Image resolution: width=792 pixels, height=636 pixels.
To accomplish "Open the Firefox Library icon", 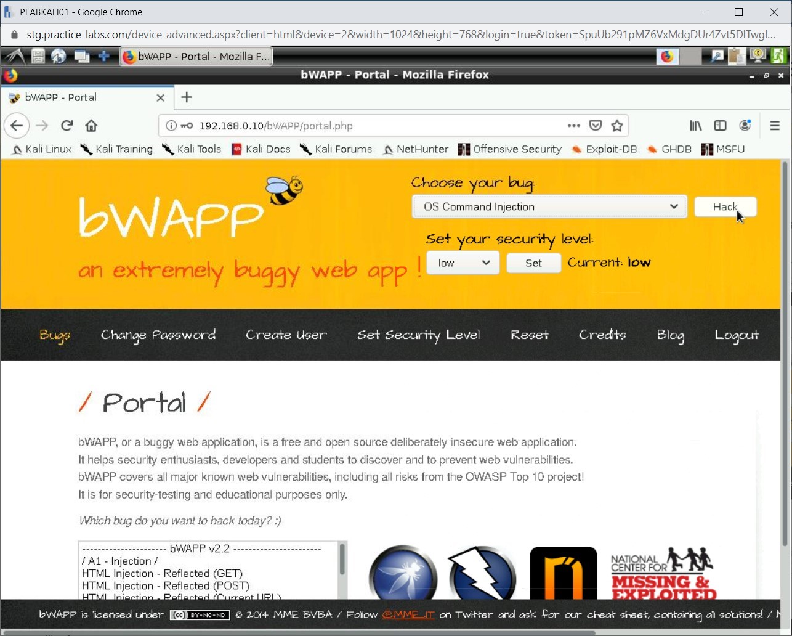I will (x=695, y=125).
